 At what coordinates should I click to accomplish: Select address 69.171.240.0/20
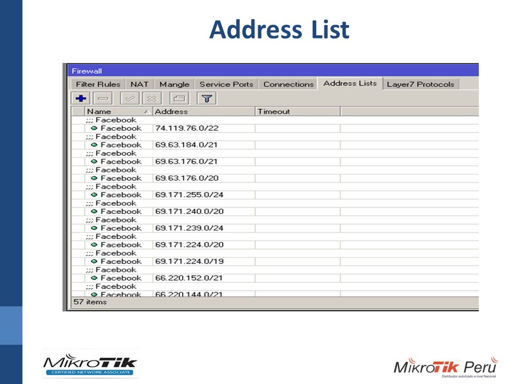coord(189,212)
